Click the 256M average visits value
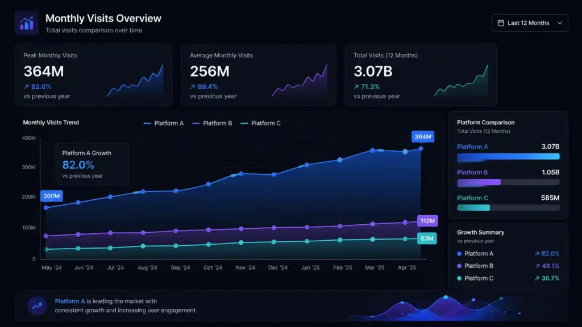Viewport: 582px width, 327px height. click(210, 71)
